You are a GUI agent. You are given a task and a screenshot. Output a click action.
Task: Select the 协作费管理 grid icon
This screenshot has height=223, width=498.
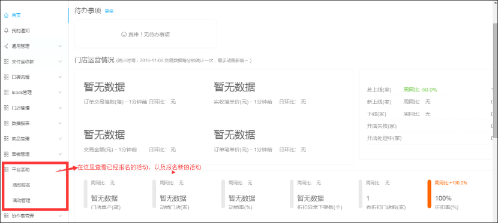[x=7, y=216]
